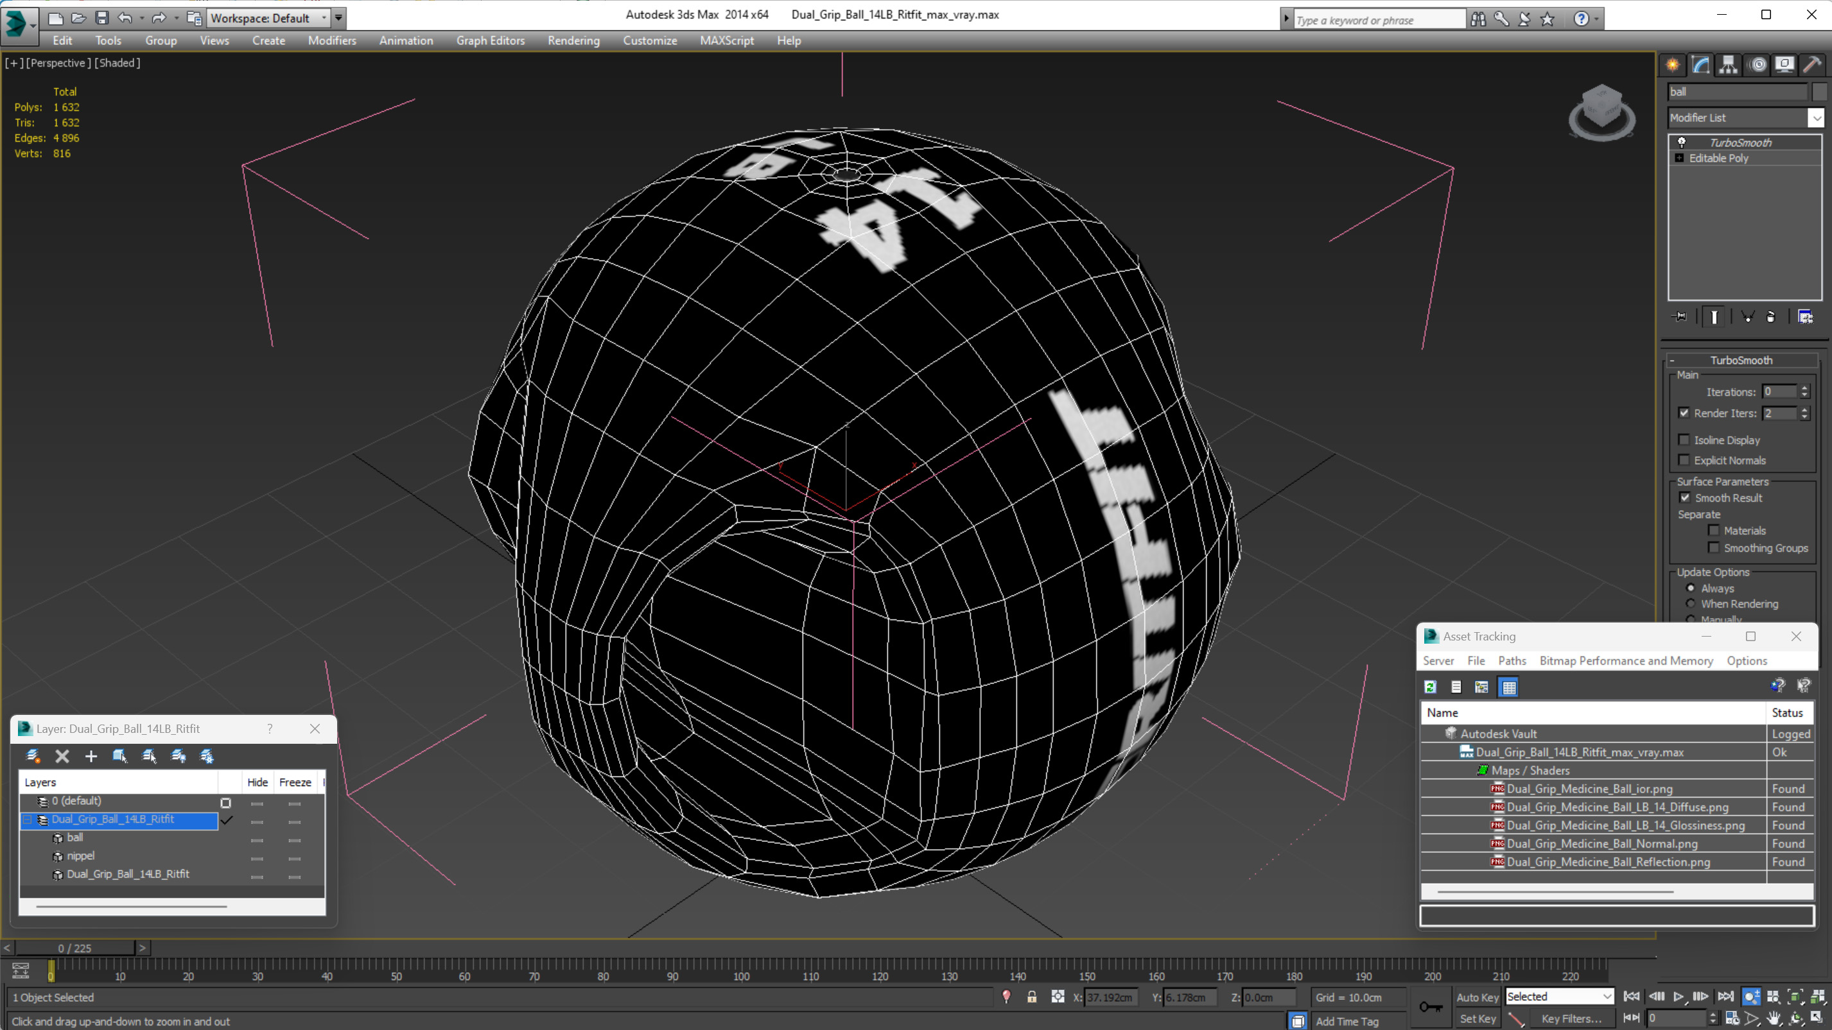Click the Set Key button

click(x=1477, y=1018)
